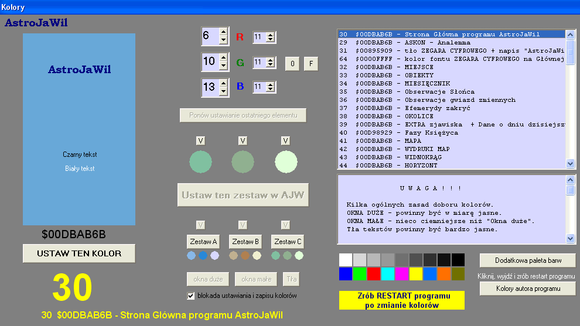The height and width of the screenshot is (326, 580).
Task: Click 'Ustaw ten zestaw w AJW' button
Action: click(x=243, y=195)
